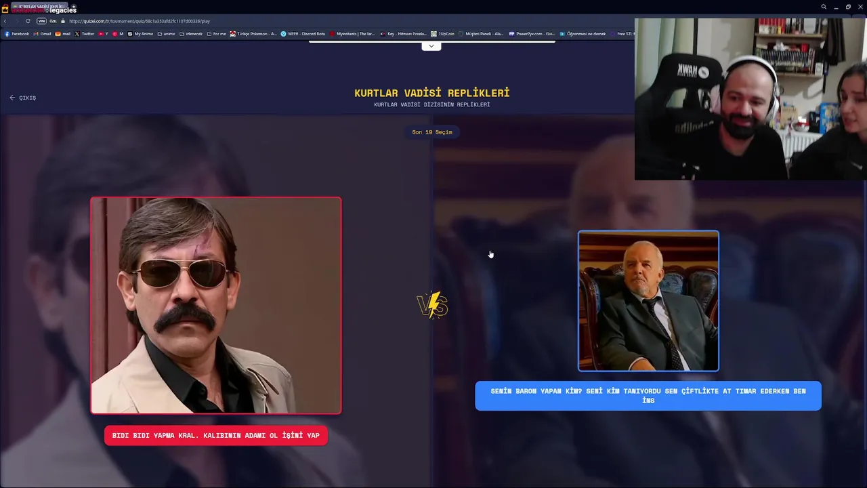Expand the collapsed header chevron

coord(431,46)
